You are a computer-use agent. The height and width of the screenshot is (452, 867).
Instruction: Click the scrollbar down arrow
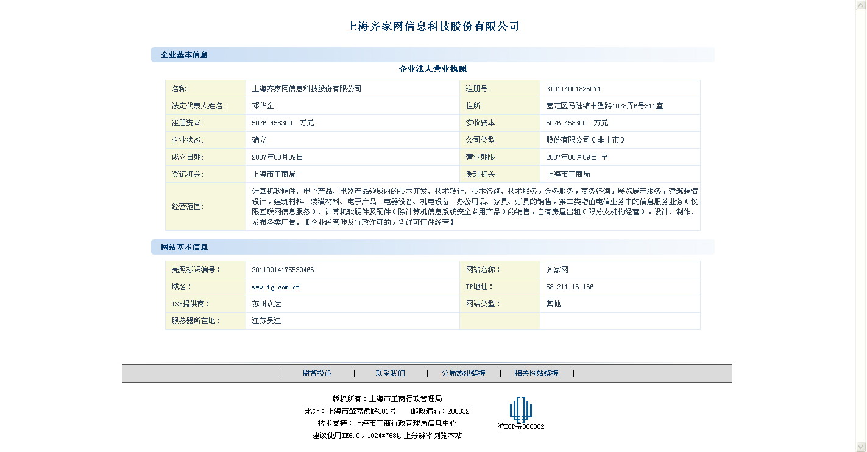tap(861, 447)
